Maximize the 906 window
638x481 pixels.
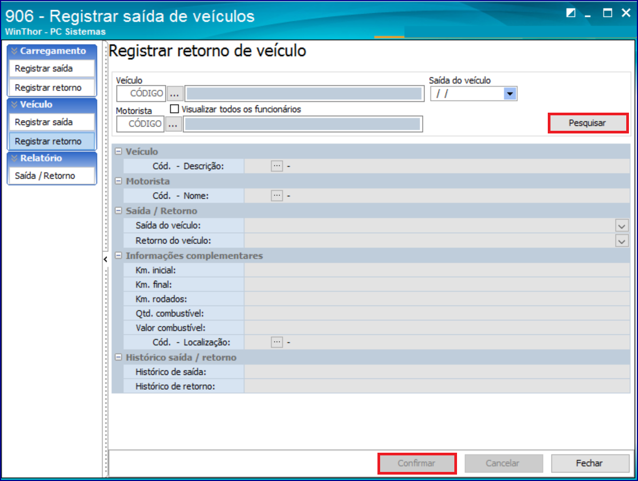[608, 13]
